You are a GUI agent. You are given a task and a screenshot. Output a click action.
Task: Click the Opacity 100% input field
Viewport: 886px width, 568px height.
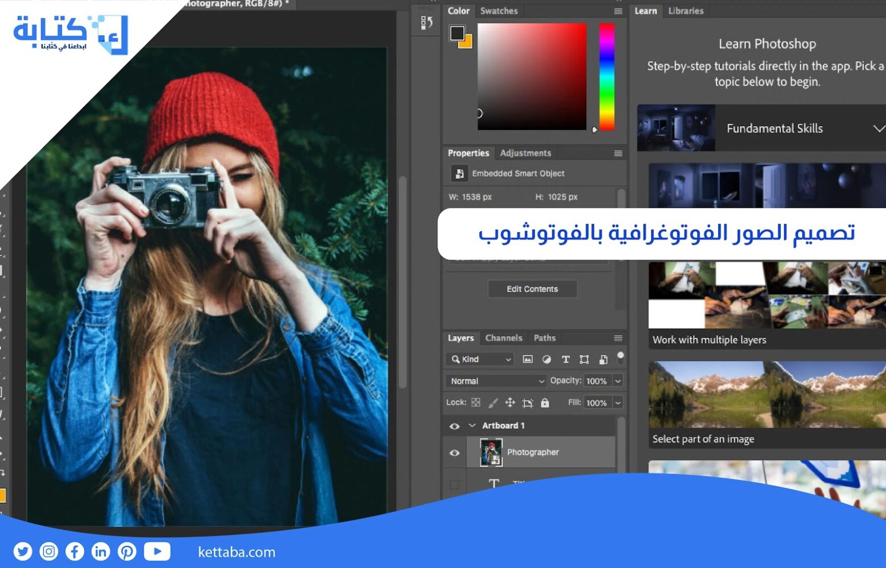(597, 381)
